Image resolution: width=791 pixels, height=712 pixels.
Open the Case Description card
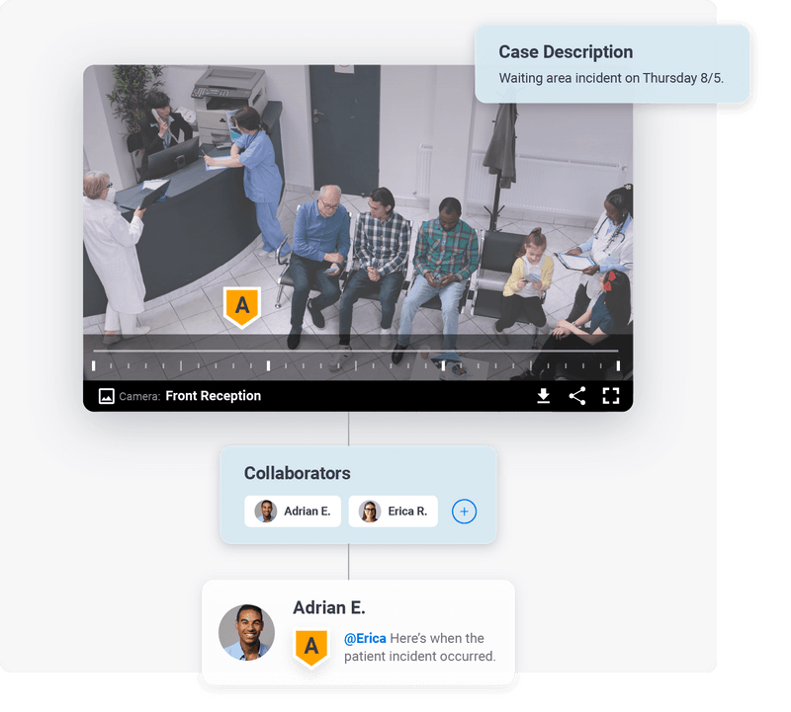tap(612, 62)
